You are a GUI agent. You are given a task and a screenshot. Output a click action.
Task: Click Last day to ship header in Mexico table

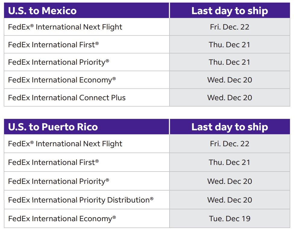(230, 11)
